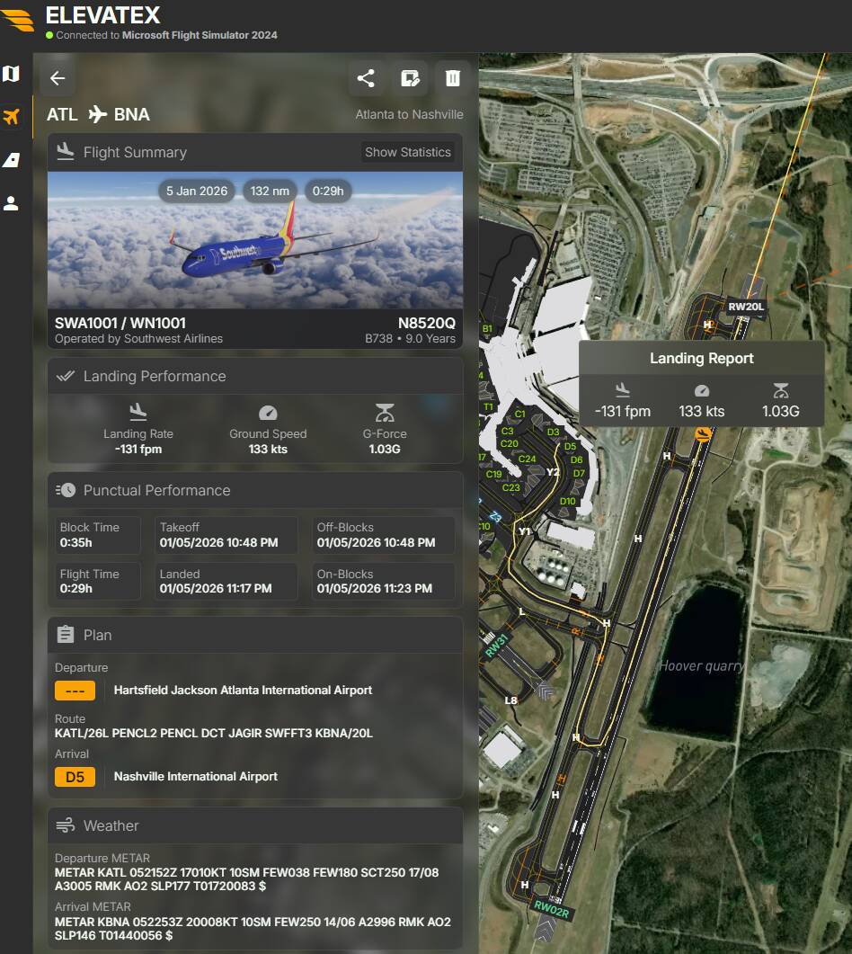Click the Punctual Performance section header
Viewport: 852px width, 954px height.
[156, 490]
